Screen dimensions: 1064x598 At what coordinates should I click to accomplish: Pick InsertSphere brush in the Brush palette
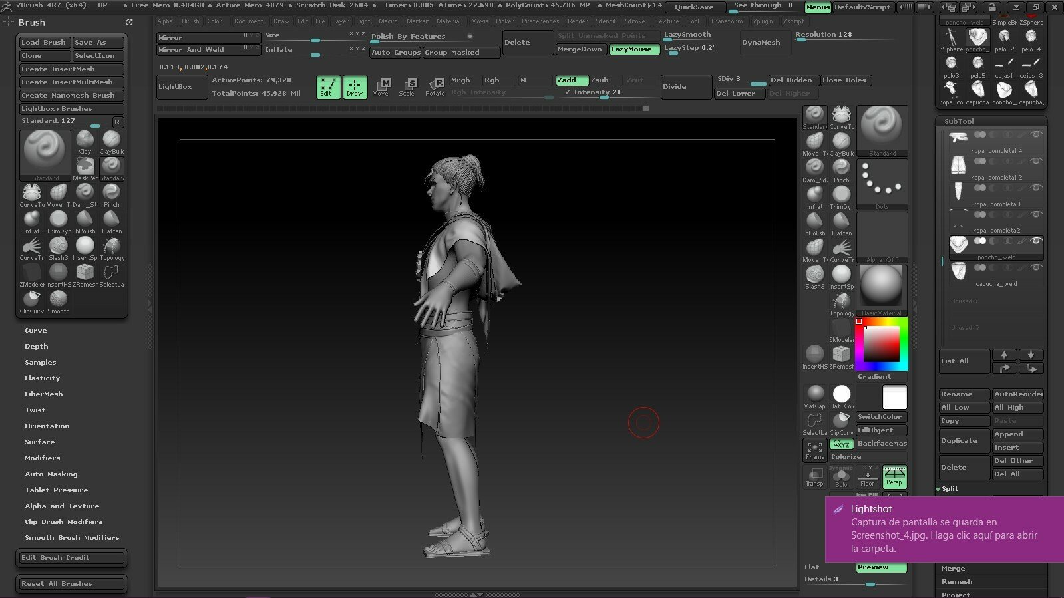pos(85,248)
